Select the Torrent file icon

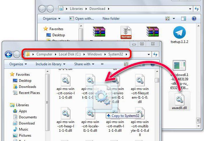click(126, 32)
